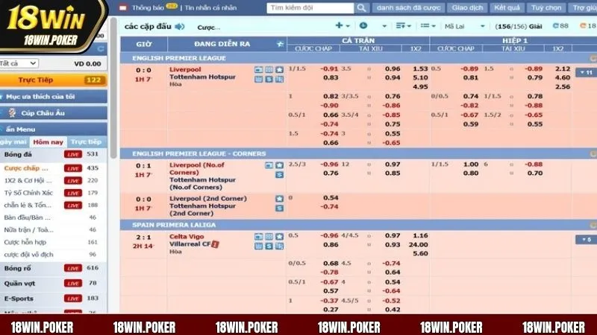This screenshot has height=335, width=597.
Task: Favorite the Liverpool 2nd Corner star
Action: coord(279,199)
